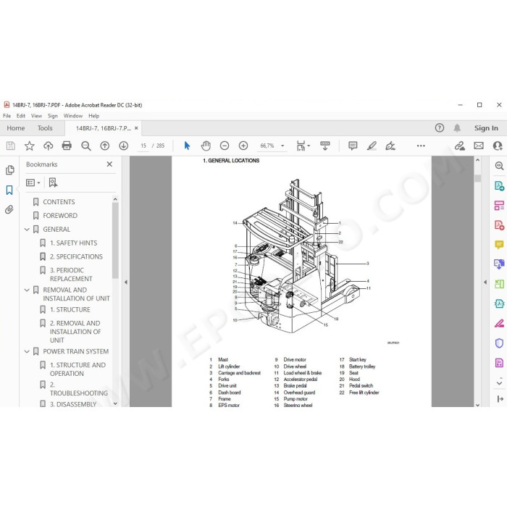Share a link to file
507x507 pixels.
[x=459, y=146]
